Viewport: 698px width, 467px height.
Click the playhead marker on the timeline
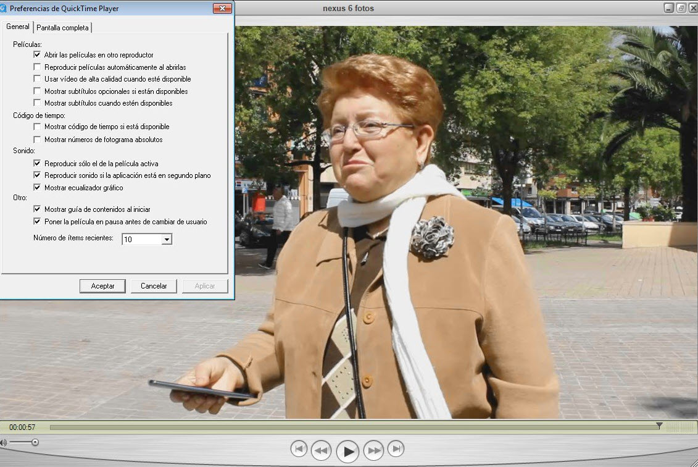pyautogui.click(x=659, y=426)
